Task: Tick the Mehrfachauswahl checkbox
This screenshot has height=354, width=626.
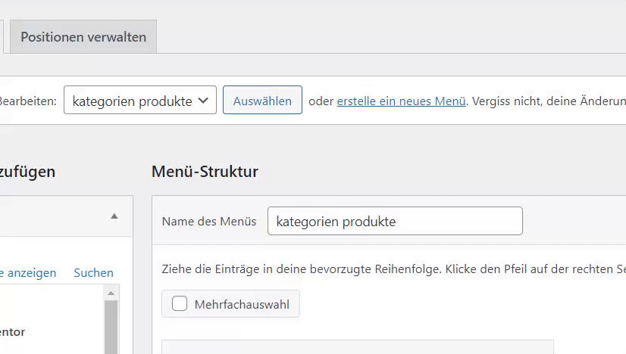Action: 180,304
